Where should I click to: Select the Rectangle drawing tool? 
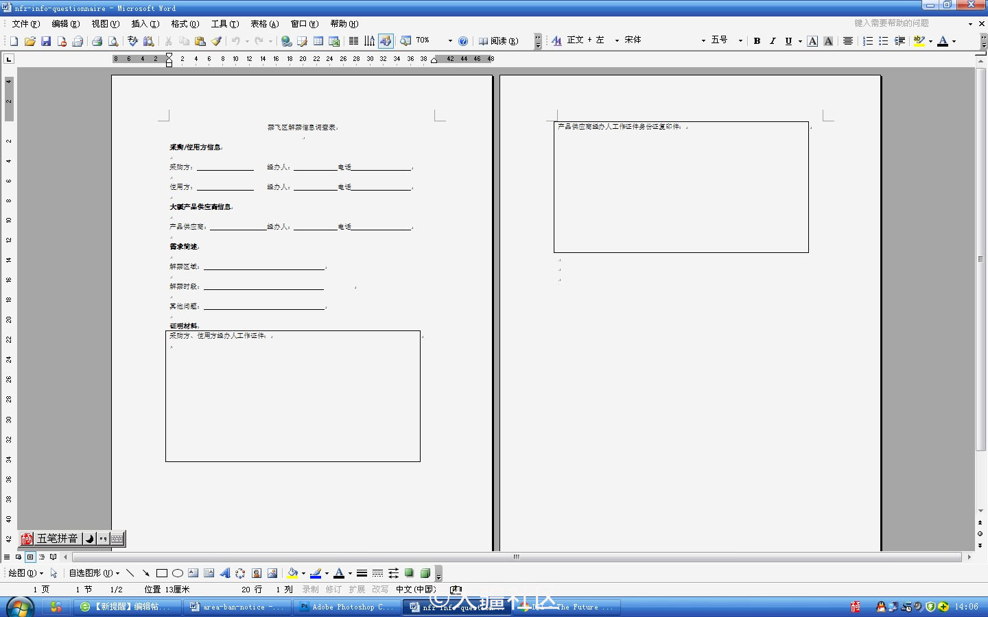coord(162,573)
